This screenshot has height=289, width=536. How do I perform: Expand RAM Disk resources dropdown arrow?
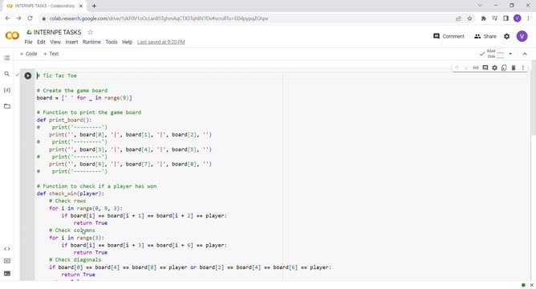tap(510, 54)
